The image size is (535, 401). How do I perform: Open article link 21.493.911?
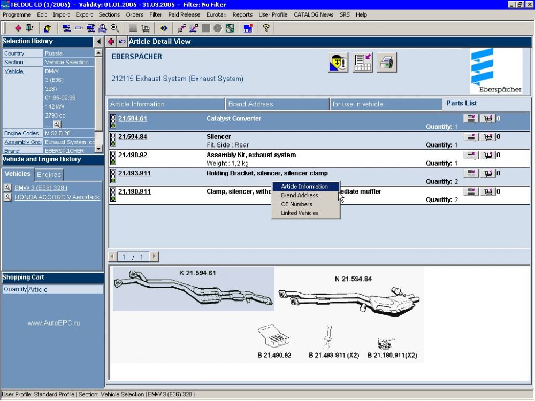pos(134,173)
